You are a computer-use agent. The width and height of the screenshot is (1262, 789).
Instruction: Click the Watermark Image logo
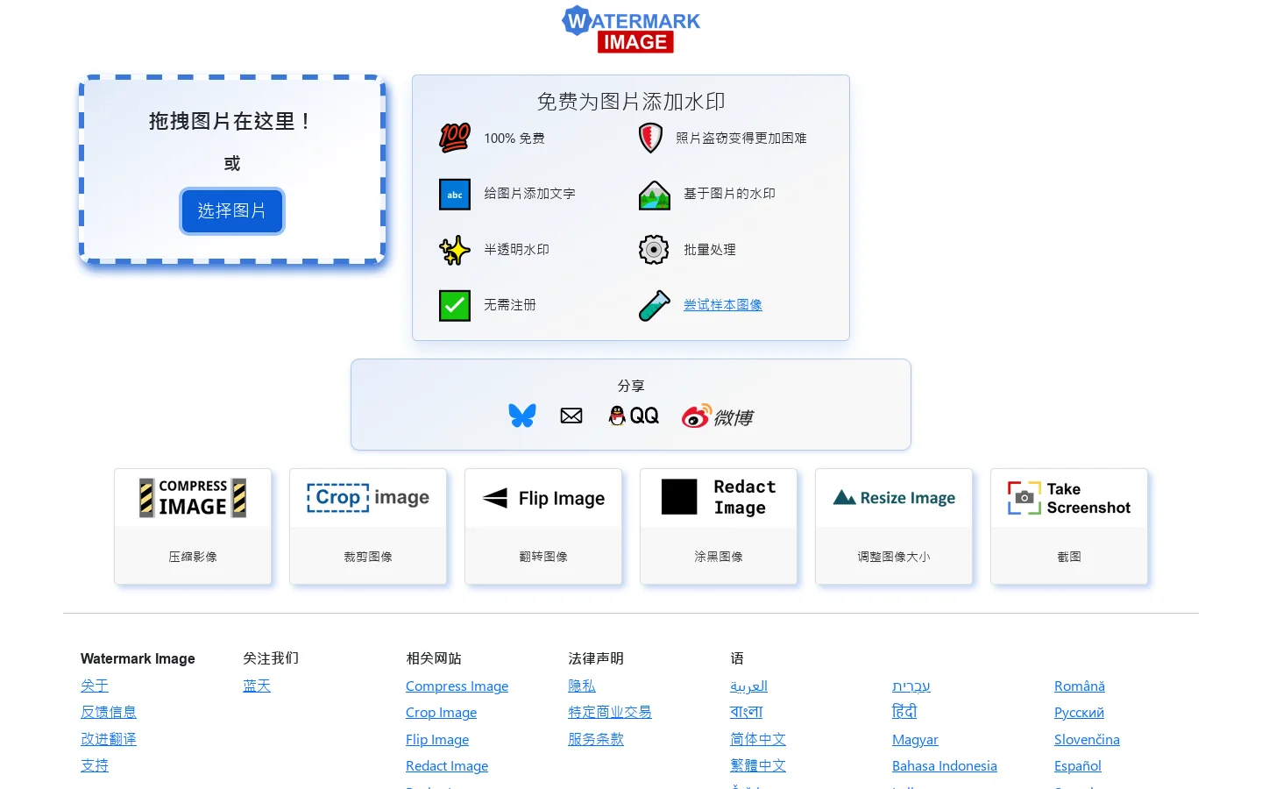pyautogui.click(x=631, y=30)
